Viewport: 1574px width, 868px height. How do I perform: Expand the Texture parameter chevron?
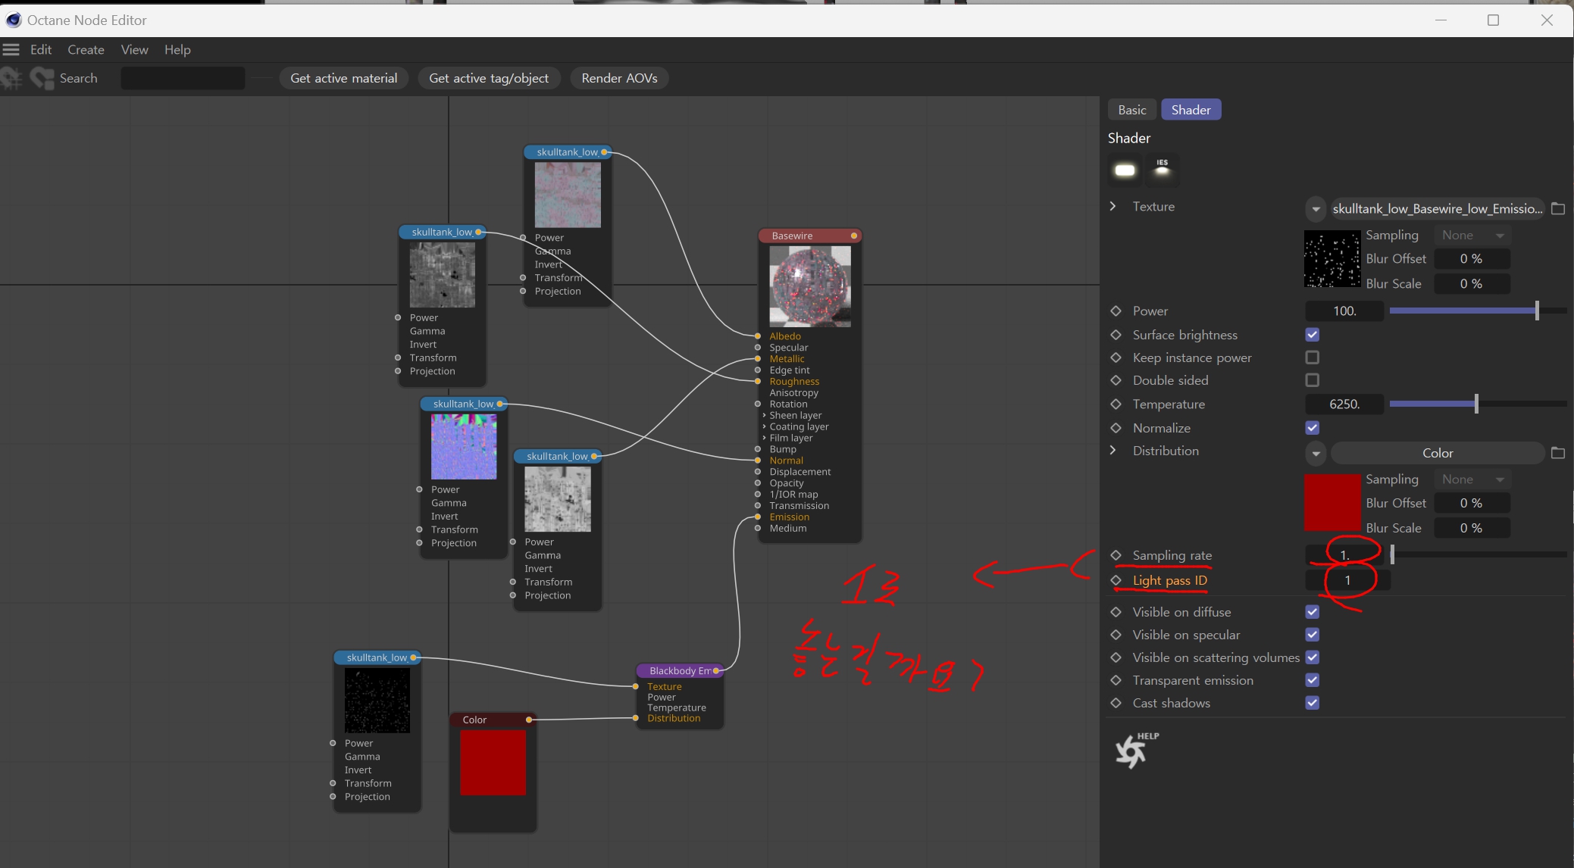pyautogui.click(x=1112, y=206)
